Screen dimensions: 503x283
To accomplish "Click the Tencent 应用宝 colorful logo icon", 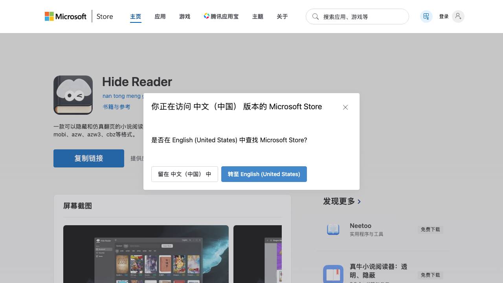I will click(206, 16).
